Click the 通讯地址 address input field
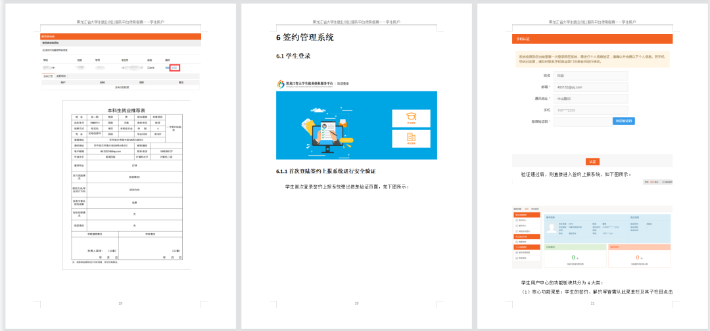Image resolution: width=710 pixels, height=331 pixels. click(x=590, y=99)
